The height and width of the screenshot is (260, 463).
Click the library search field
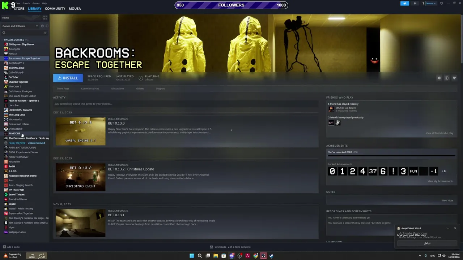coord(22,33)
